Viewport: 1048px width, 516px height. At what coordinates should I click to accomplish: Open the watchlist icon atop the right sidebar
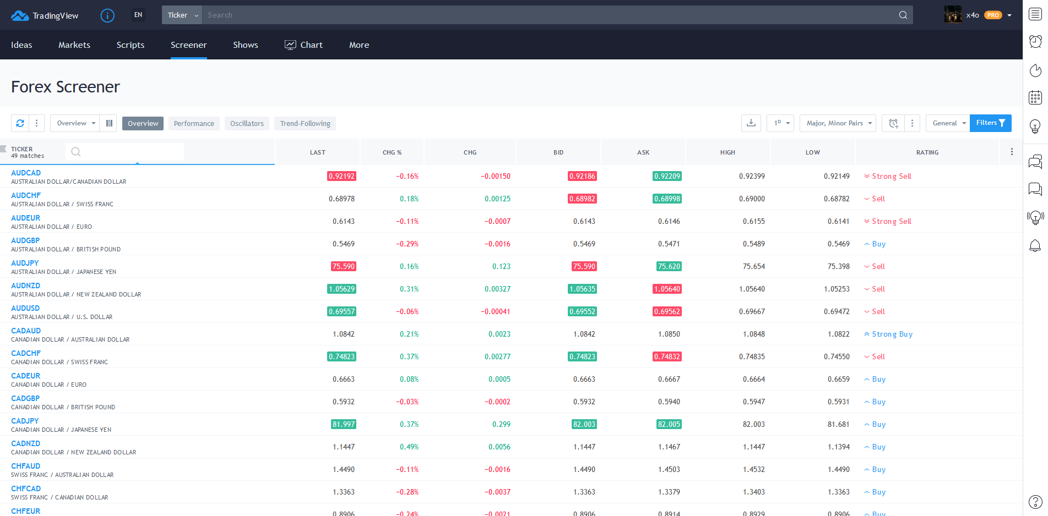coord(1035,14)
